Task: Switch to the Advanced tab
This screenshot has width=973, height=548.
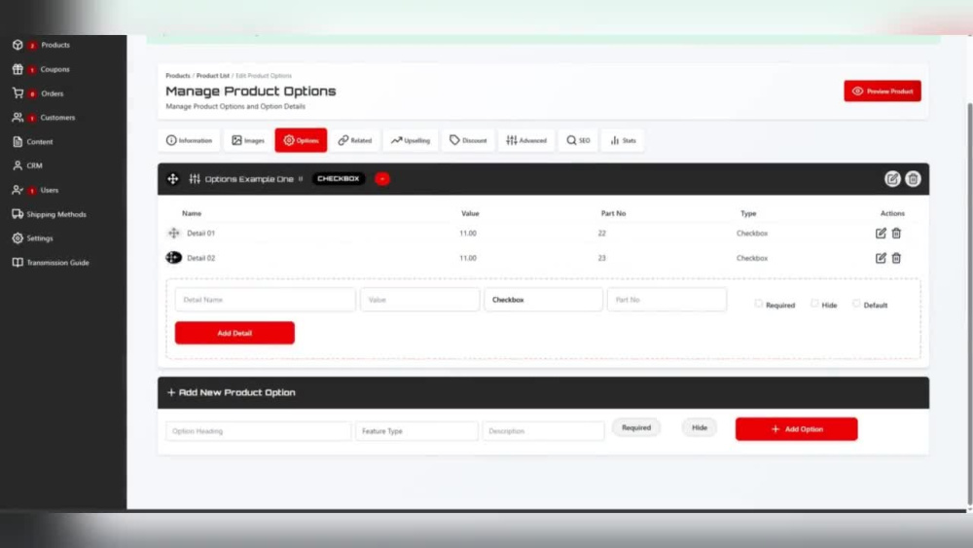Action: [x=526, y=140]
